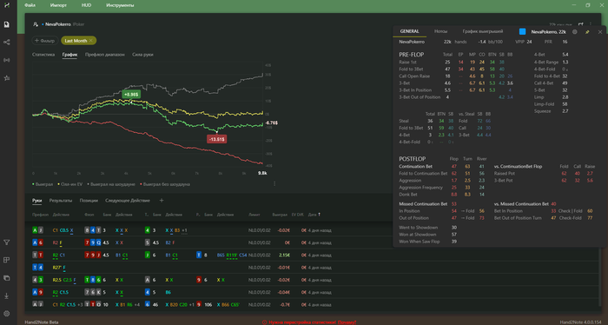Viewport: 608px width, 325px height.
Task: Open the reports document sidebar icon
Action: click(7, 24)
